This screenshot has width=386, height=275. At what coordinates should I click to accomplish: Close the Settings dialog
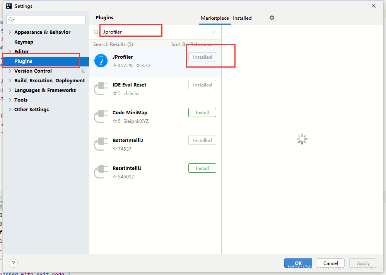[x=374, y=6]
